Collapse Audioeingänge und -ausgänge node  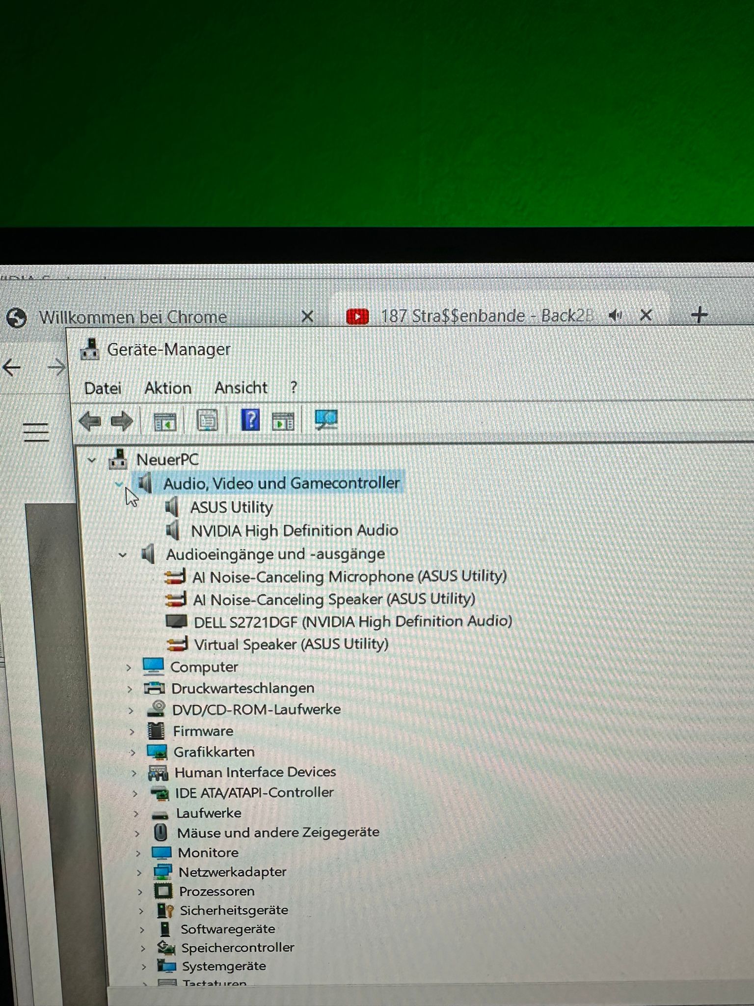(122, 555)
